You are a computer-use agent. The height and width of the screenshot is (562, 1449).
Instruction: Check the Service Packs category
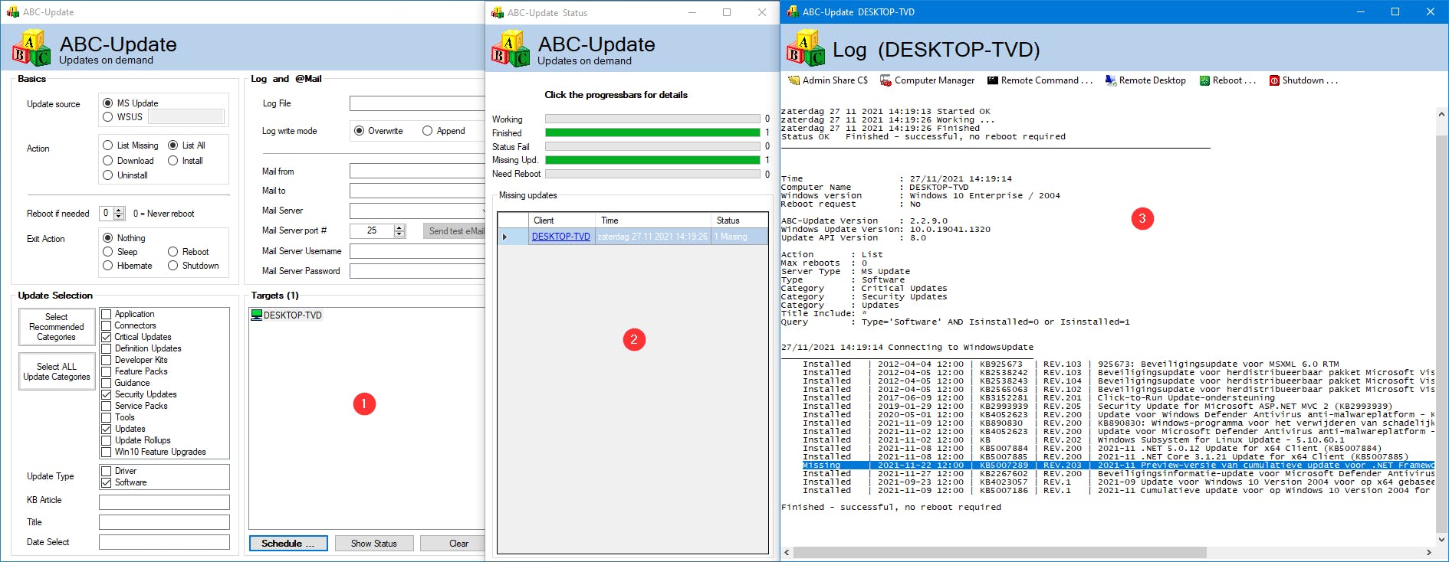point(107,406)
